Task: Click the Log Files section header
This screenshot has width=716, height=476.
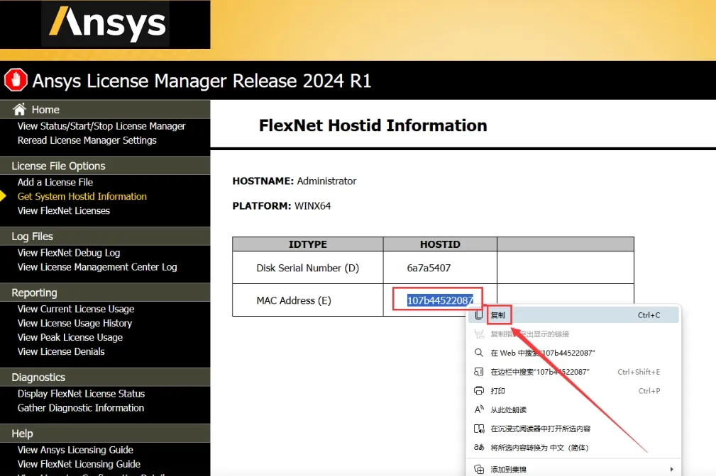Action: point(32,237)
